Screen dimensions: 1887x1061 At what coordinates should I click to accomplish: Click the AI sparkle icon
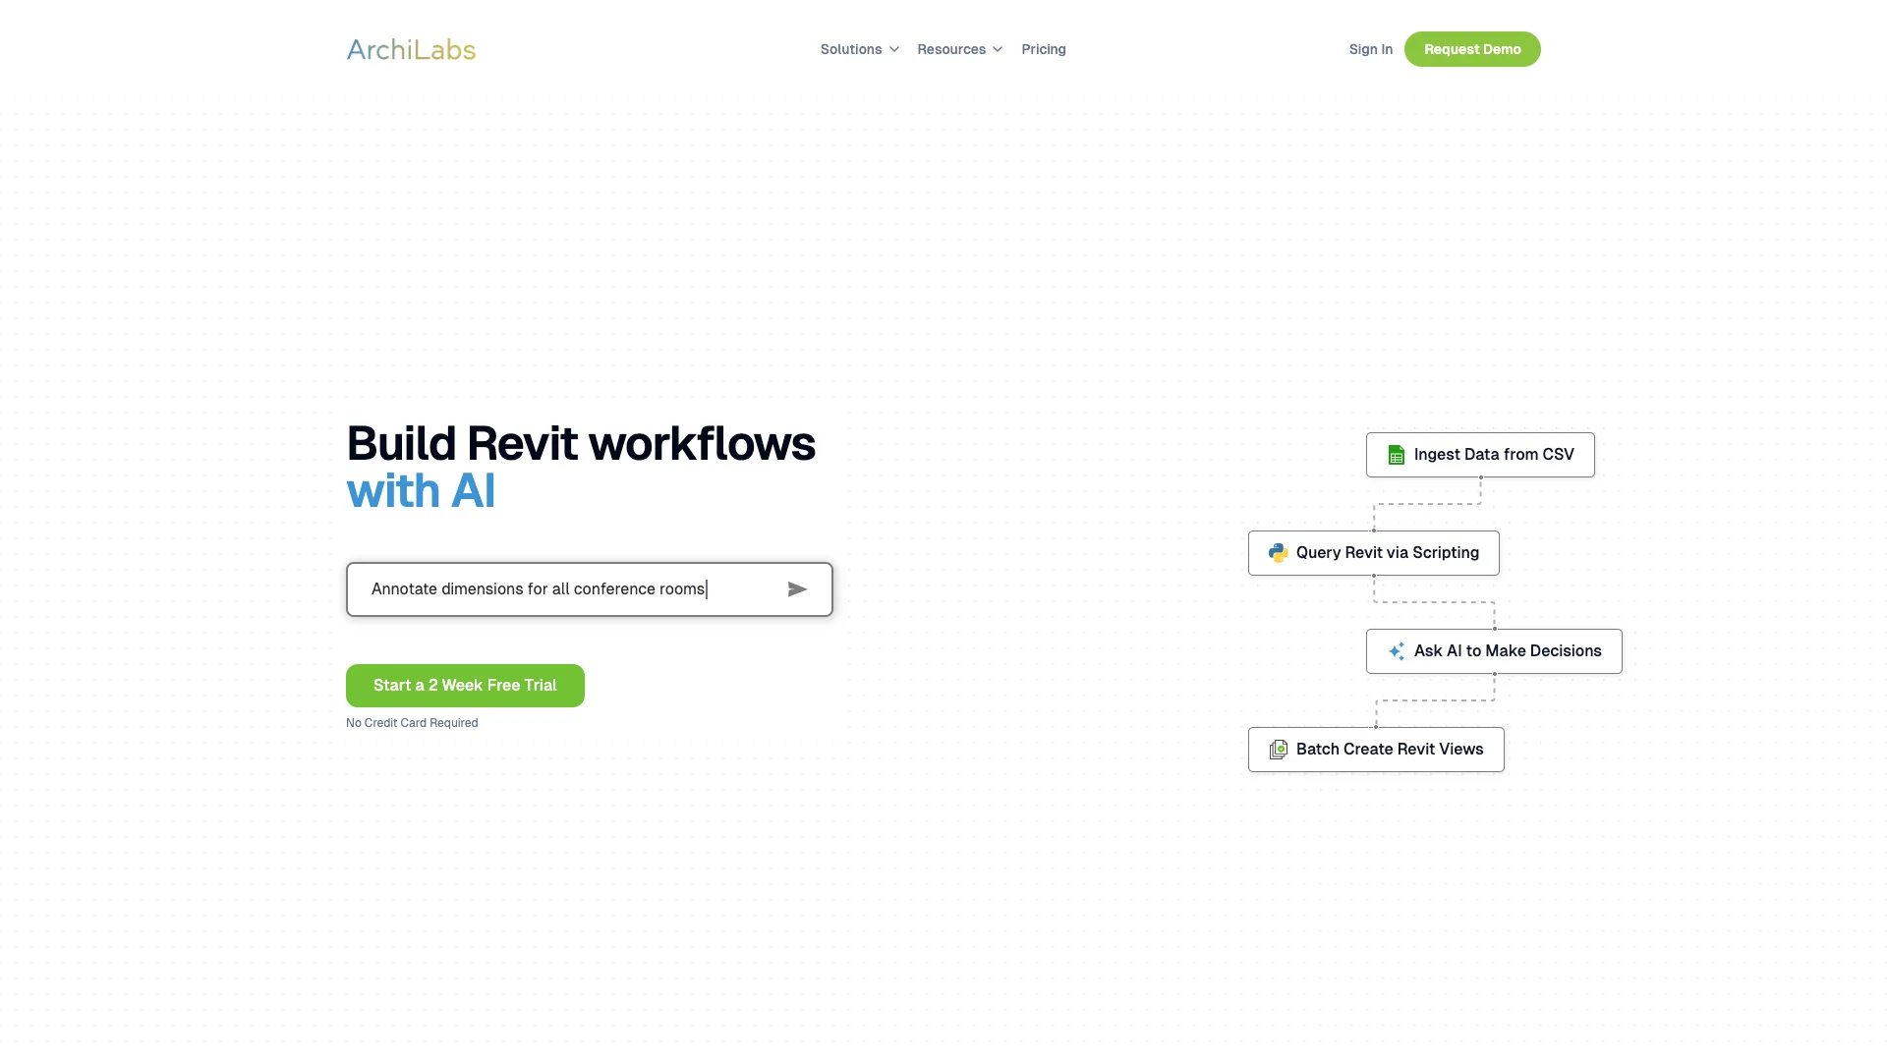pyautogui.click(x=1396, y=651)
